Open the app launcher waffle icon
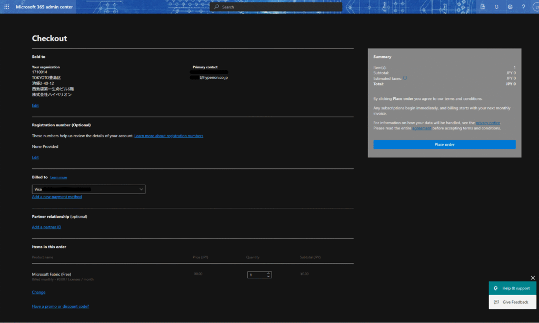Viewport: 539px width, 323px height. coord(7,7)
